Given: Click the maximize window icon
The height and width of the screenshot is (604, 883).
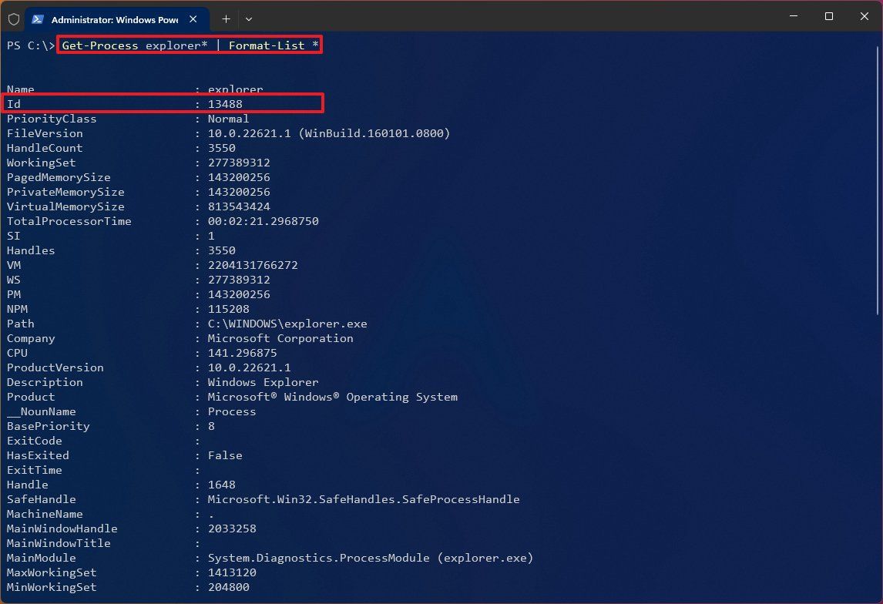Looking at the screenshot, I should coord(828,16).
